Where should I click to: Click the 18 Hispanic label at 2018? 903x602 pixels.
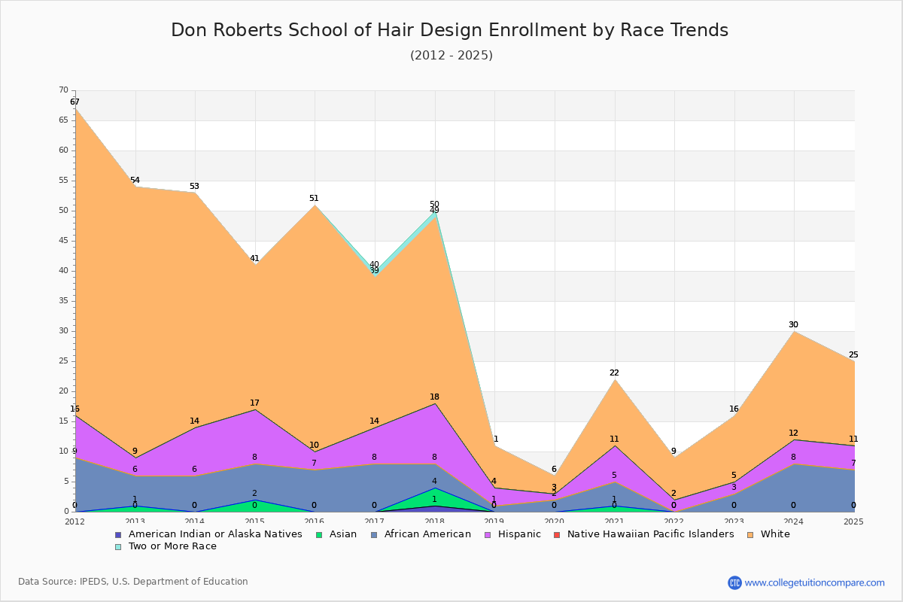click(434, 397)
